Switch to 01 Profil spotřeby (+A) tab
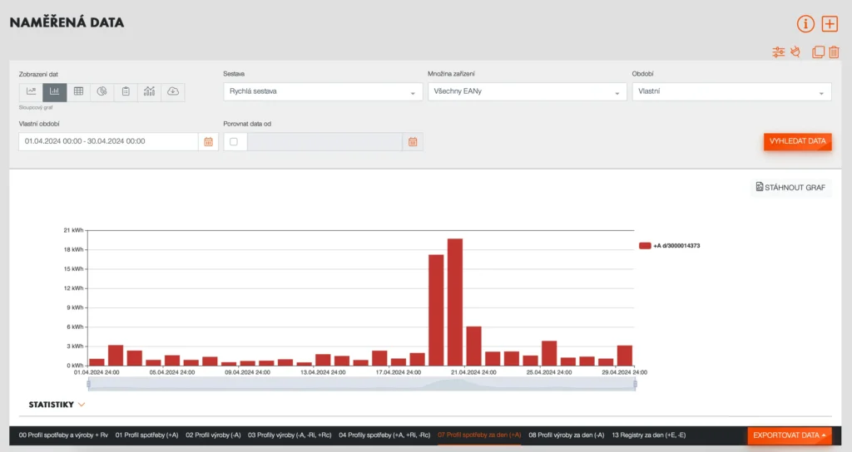This screenshot has width=852, height=452. click(146, 435)
